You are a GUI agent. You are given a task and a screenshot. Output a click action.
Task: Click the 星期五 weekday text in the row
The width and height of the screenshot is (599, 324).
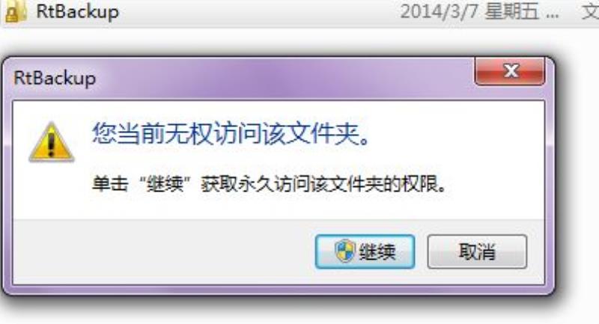pyautogui.click(x=512, y=11)
